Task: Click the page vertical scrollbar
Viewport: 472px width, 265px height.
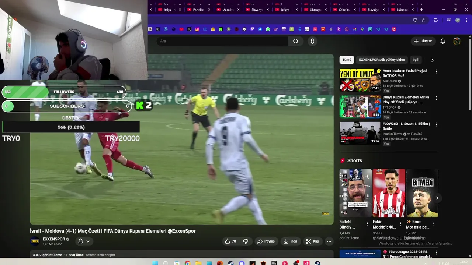Action: click(470, 74)
